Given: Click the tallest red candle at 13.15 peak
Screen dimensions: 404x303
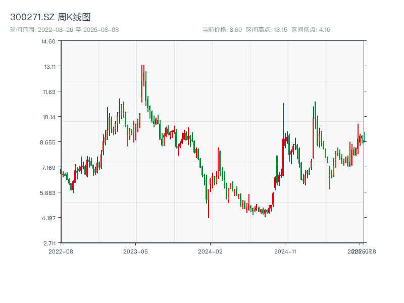Looking at the screenshot, I should click(x=142, y=83).
